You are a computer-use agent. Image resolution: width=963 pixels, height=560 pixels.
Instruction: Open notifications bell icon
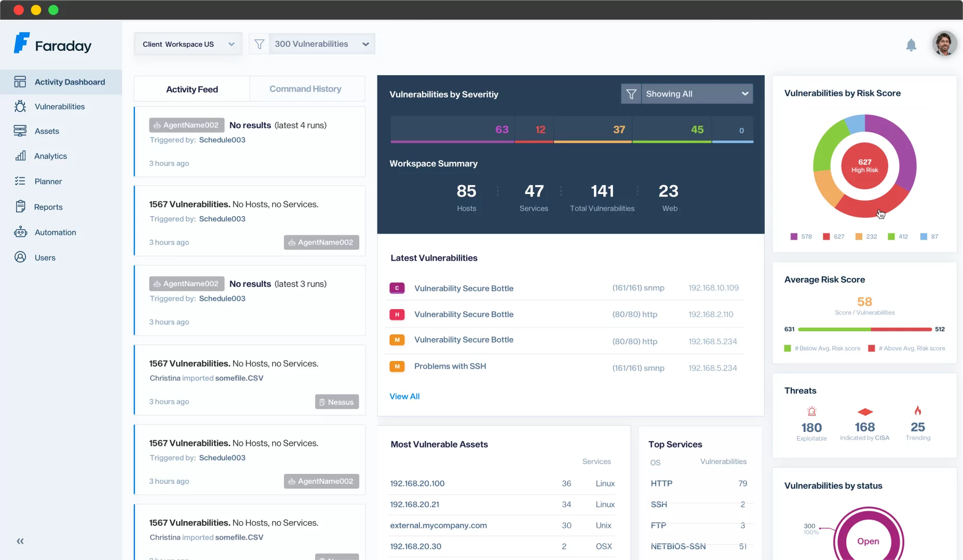pos(911,45)
